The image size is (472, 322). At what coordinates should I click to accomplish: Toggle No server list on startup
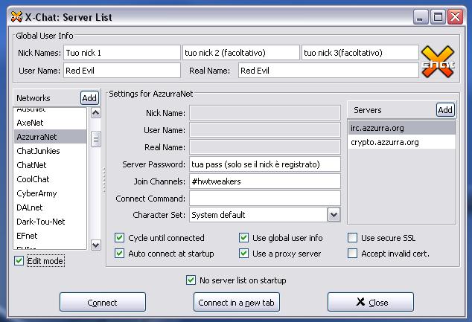click(191, 280)
